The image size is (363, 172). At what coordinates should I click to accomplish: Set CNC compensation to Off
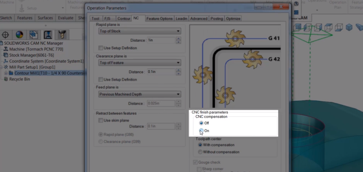pos(201,123)
